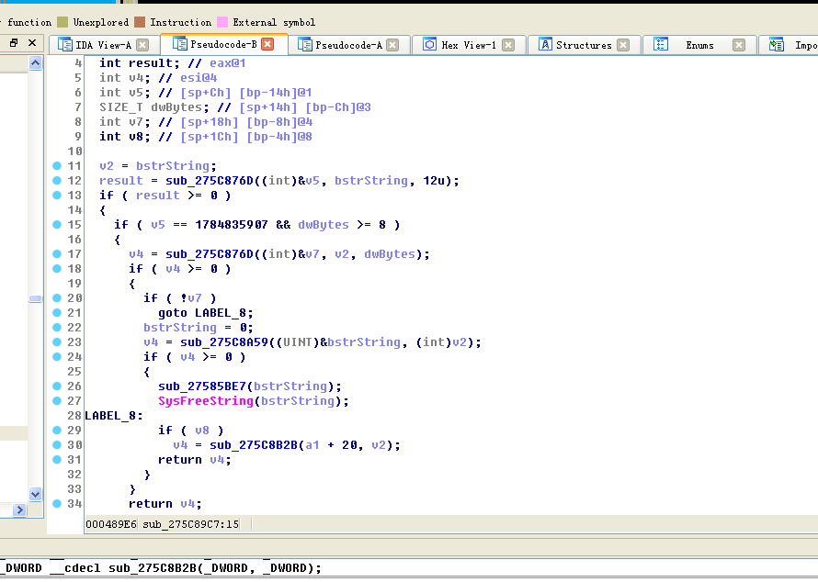Toggle breakpoint dot on line 34
The height and width of the screenshot is (582, 818).
57,503
